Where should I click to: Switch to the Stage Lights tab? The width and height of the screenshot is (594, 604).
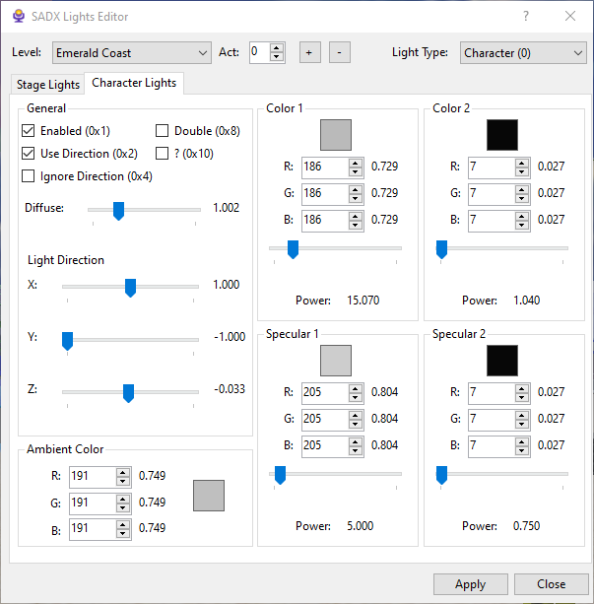tap(47, 85)
